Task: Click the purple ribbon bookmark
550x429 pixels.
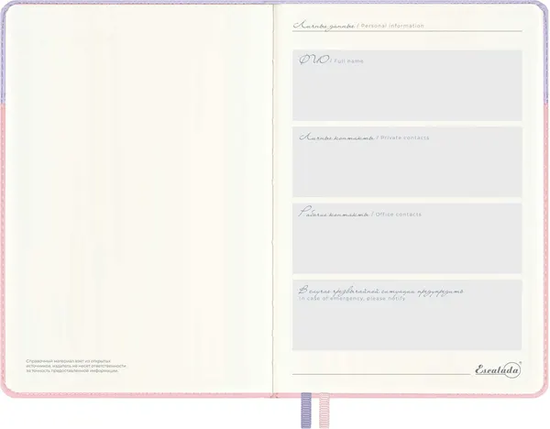Action: coord(306,411)
